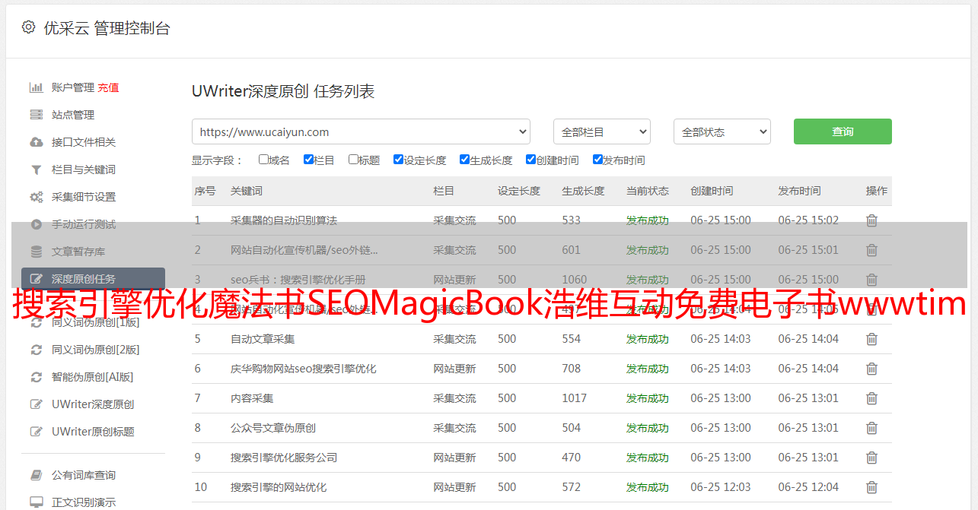Delete row 2 网站自动化宣传机器

click(x=872, y=250)
